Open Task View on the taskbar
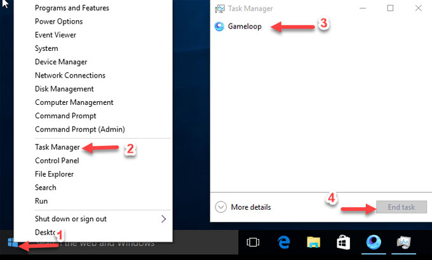The width and height of the screenshot is (432, 260). (253, 242)
